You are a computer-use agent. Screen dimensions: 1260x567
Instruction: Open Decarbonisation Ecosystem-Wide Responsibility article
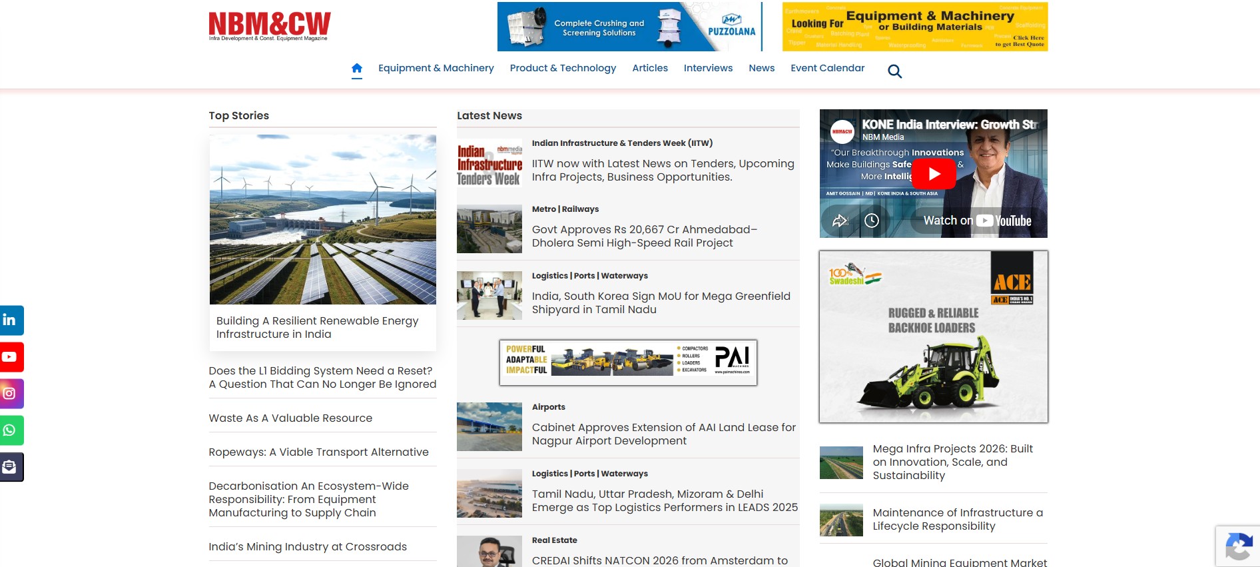308,500
